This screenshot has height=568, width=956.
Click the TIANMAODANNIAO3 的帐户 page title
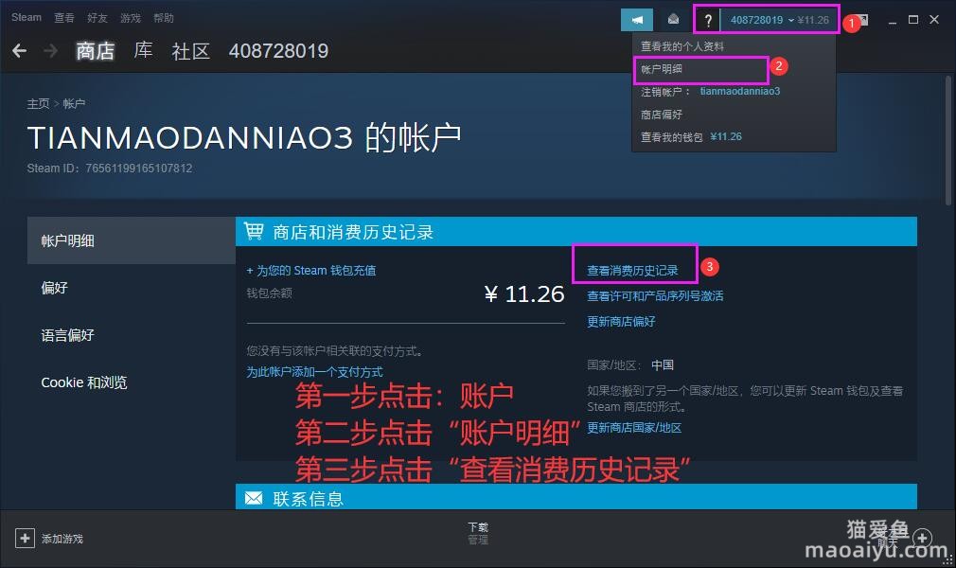244,137
